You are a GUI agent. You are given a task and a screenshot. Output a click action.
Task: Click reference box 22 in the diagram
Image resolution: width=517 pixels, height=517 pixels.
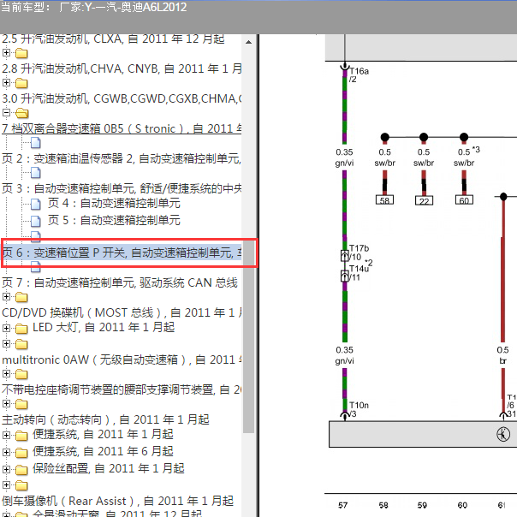[424, 200]
